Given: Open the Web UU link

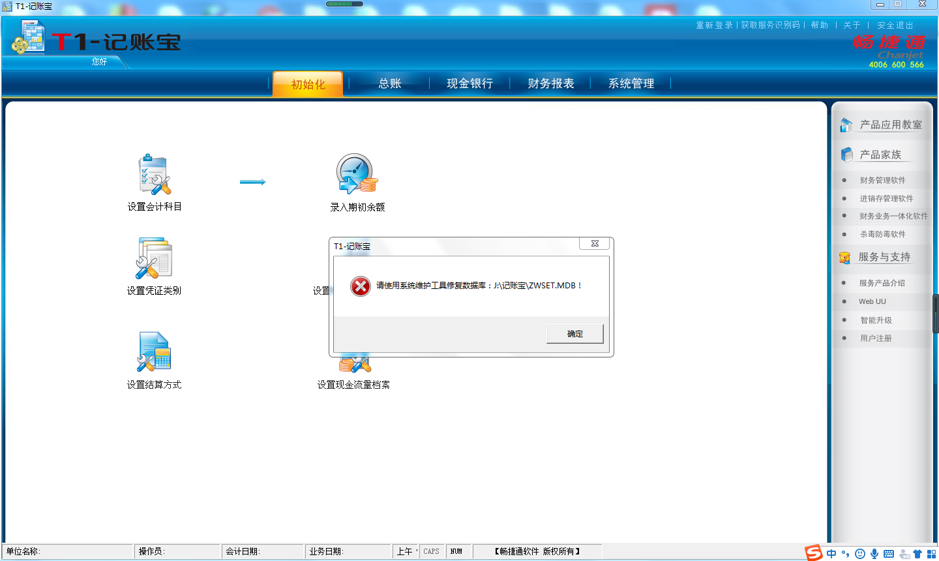Looking at the screenshot, I should 872,301.
